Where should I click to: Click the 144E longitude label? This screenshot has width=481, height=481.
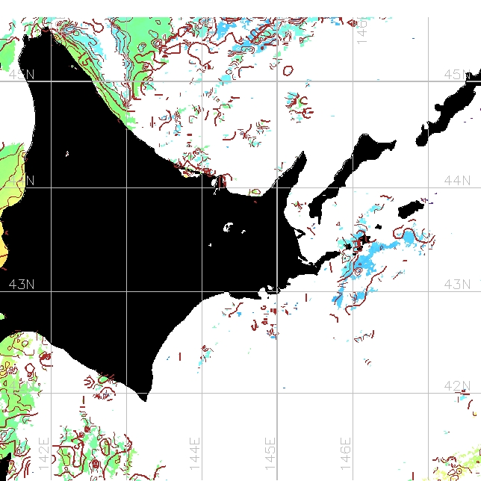[195, 454]
